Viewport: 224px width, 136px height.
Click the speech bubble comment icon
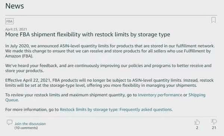pos(10,123)
